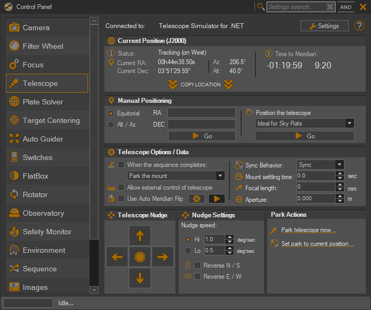Click the sidebar scrollbar thumb
The height and width of the screenshot is (310, 371).
click(94, 131)
